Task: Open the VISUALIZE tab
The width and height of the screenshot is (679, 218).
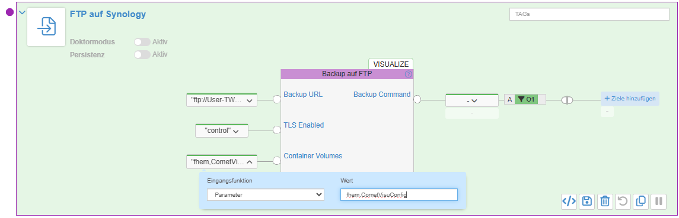Action: tap(391, 64)
